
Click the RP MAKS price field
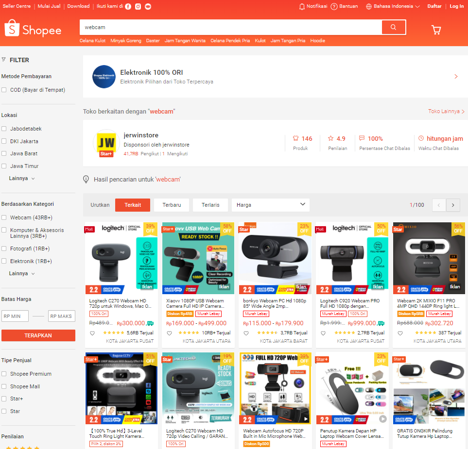coord(62,316)
